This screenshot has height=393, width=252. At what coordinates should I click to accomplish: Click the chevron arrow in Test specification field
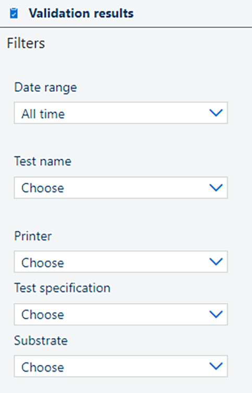216,314
